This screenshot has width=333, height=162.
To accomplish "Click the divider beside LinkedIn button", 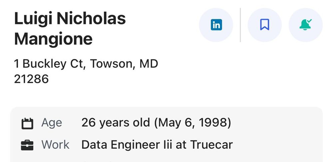I will 240,25.
